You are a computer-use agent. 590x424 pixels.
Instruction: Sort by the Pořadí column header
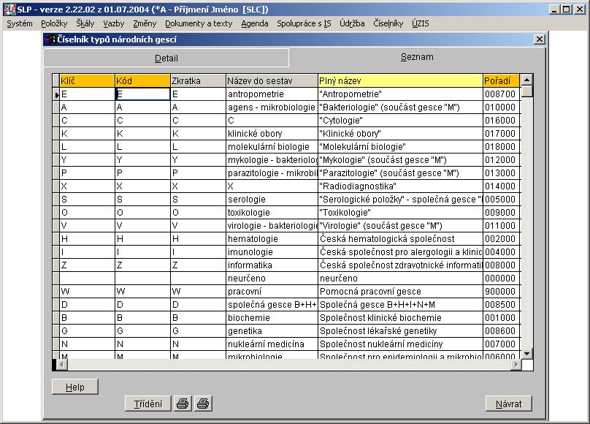point(501,80)
